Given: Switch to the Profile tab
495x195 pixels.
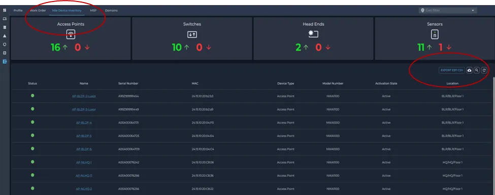Looking at the screenshot, I should [18, 11].
